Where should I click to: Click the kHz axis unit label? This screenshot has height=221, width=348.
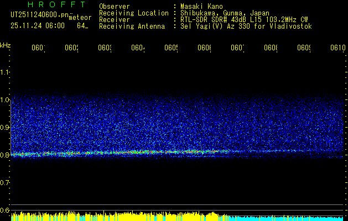(5, 45)
